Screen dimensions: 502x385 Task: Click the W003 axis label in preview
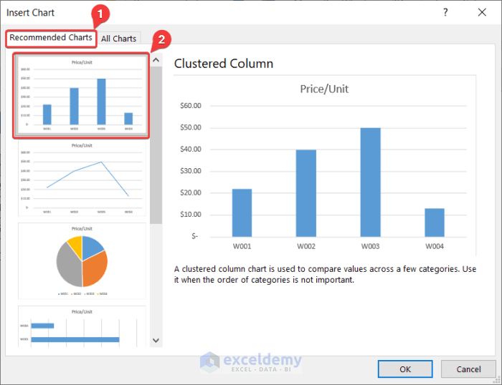371,246
